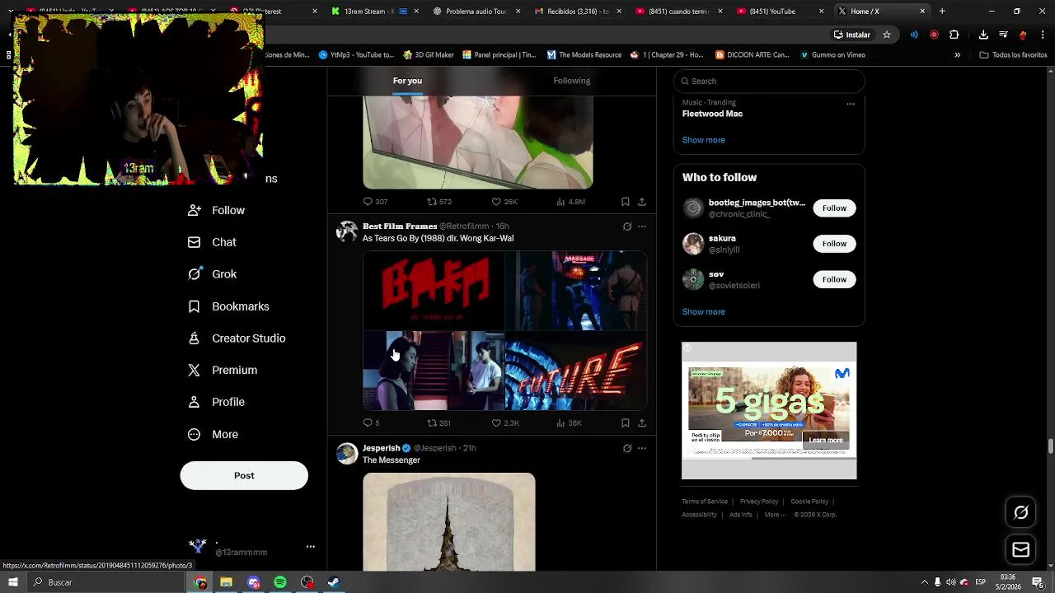
Task: Bookmark the Best Film Frames post
Action: 625,423
